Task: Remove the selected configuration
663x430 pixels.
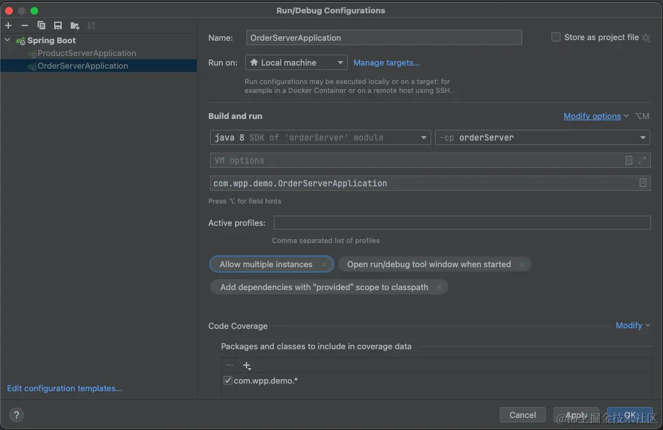Action: [x=25, y=25]
